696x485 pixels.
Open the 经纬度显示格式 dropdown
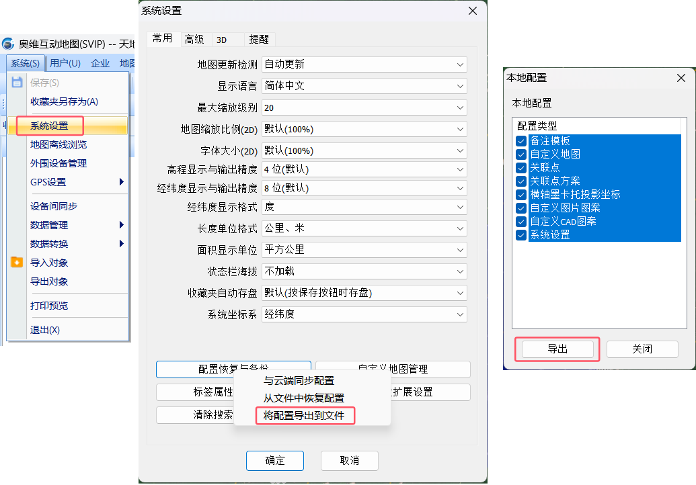pyautogui.click(x=364, y=207)
